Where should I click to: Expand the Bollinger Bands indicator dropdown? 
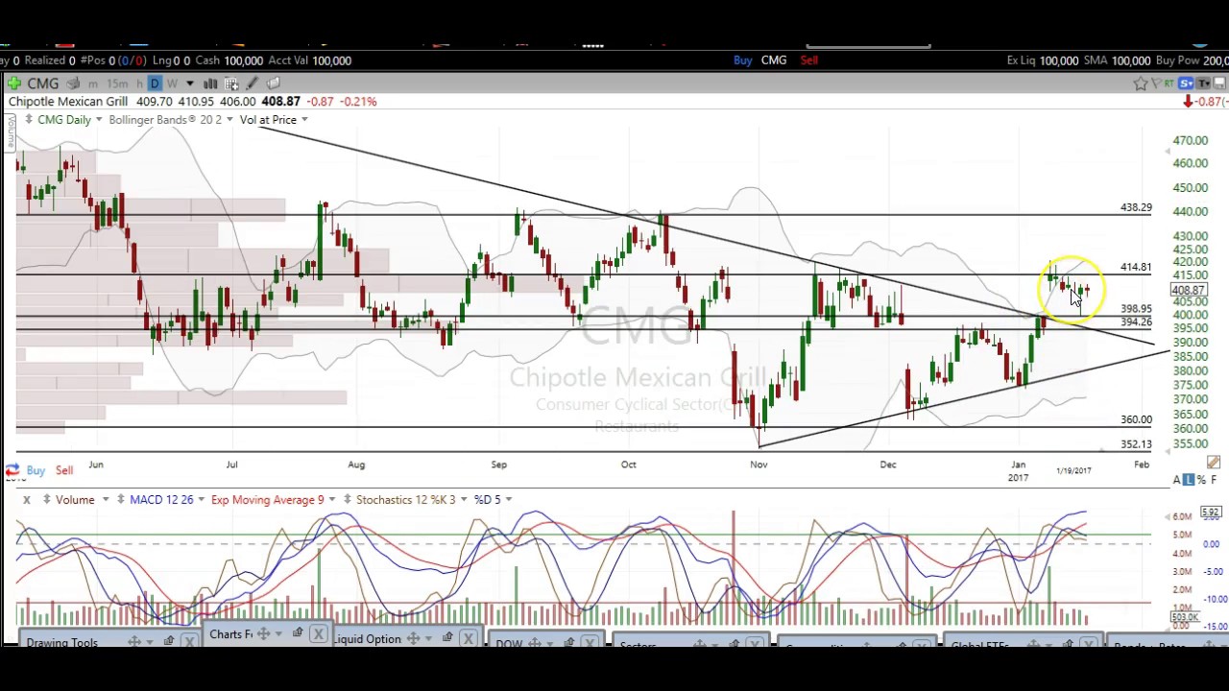pos(229,120)
